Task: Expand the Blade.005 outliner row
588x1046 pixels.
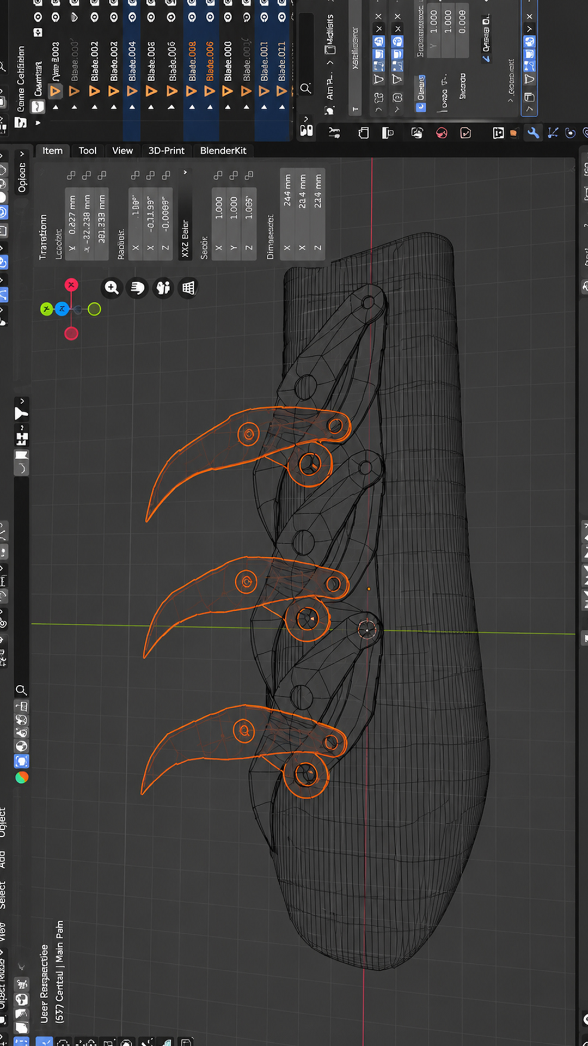Action: point(151,107)
